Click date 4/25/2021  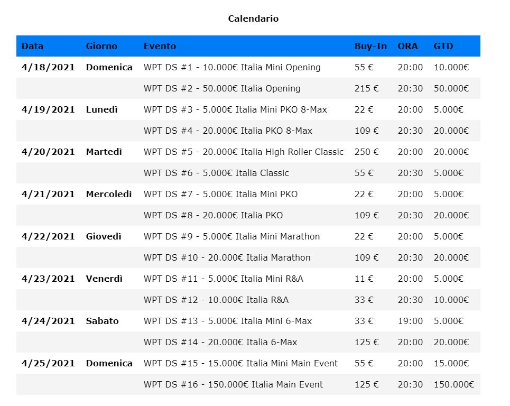coord(48,363)
